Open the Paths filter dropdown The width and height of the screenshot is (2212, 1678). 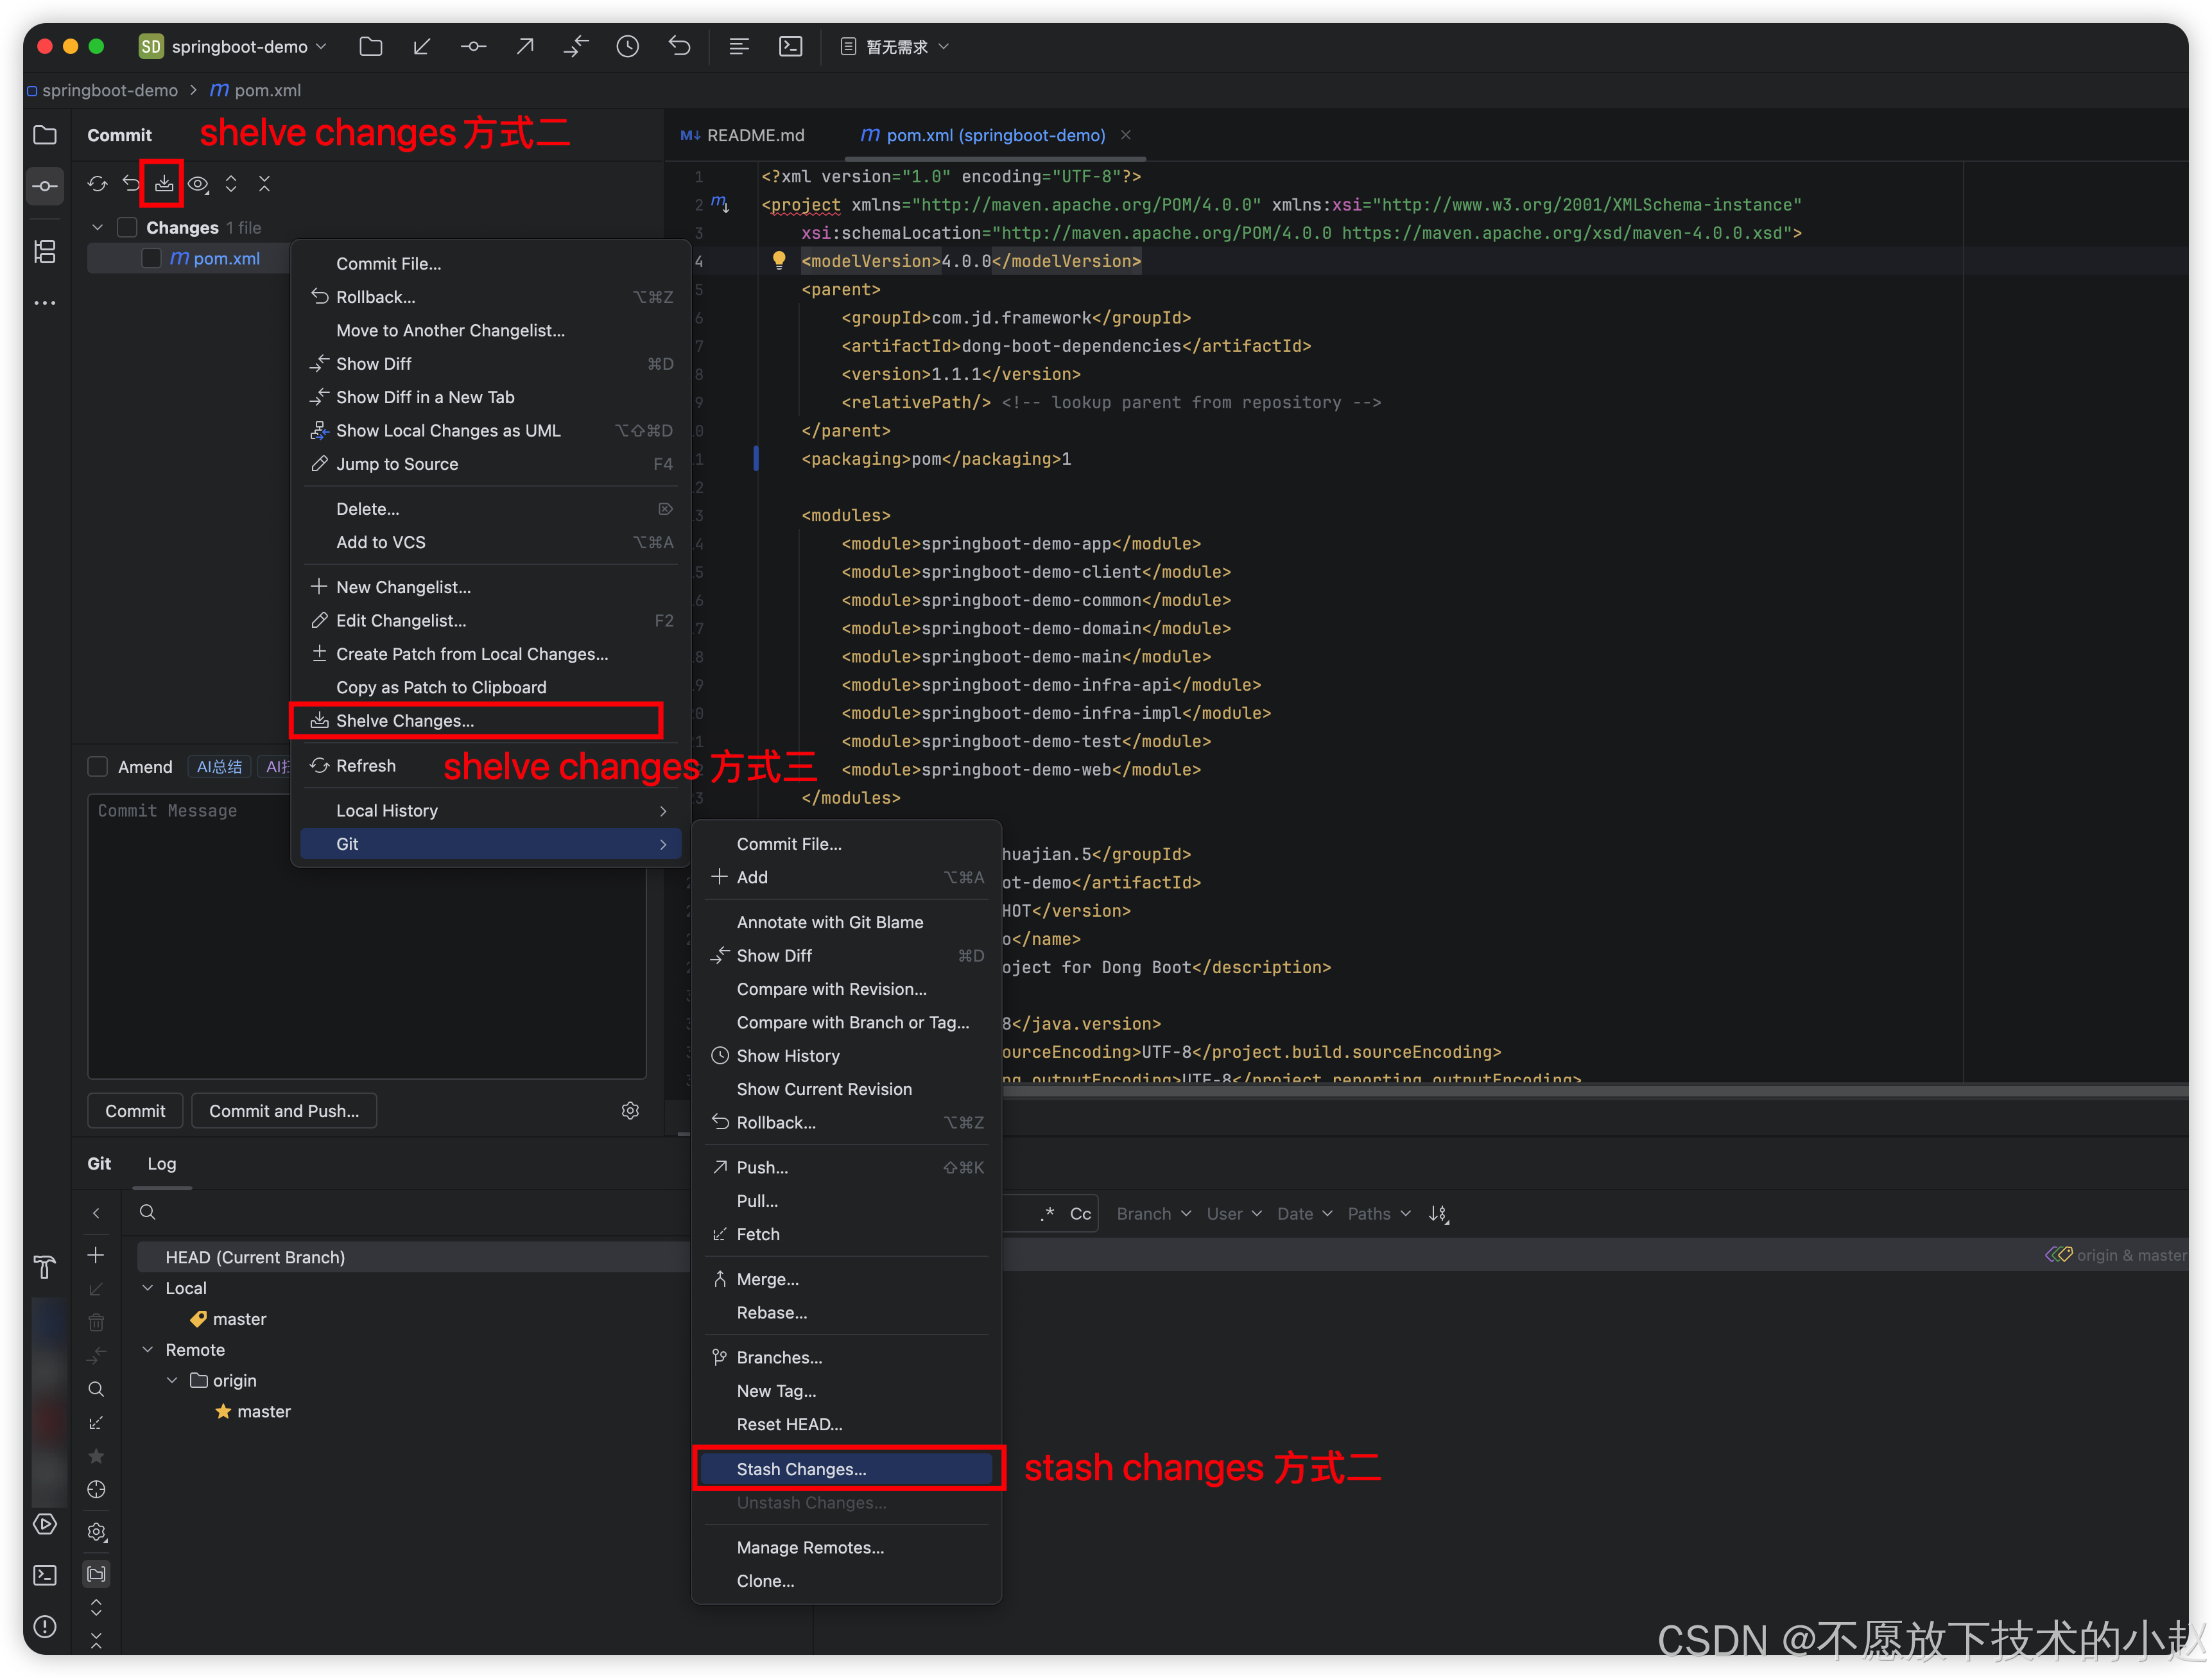1379,1213
